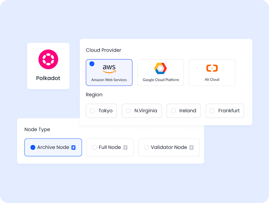Choose the Google Cloud Platform provider card
The width and height of the screenshot is (269, 203).
160,73
